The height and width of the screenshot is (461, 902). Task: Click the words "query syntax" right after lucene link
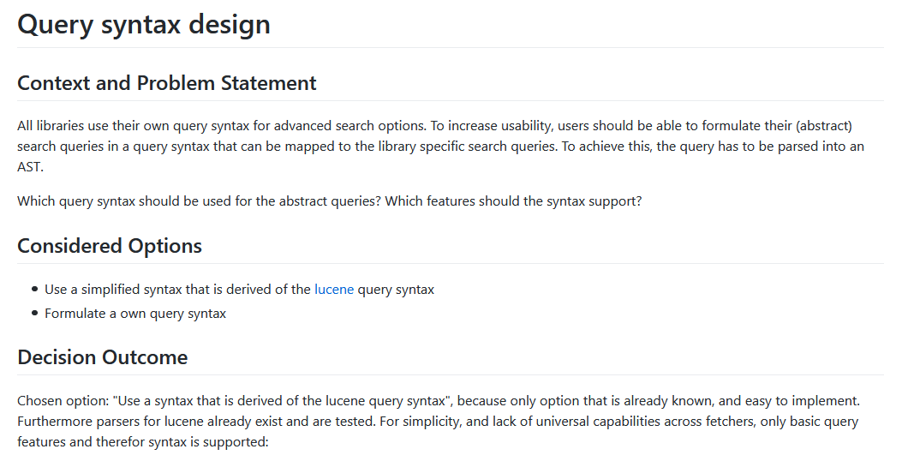pos(396,290)
